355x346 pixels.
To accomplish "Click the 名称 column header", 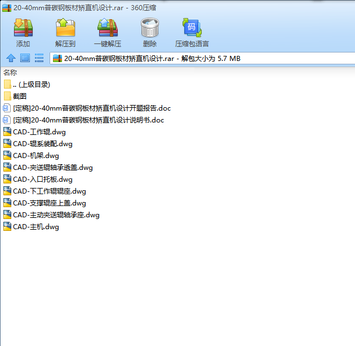I will (10, 73).
